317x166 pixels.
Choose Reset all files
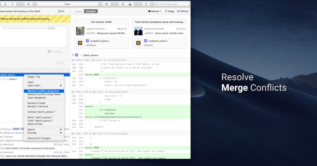tap(44, 124)
